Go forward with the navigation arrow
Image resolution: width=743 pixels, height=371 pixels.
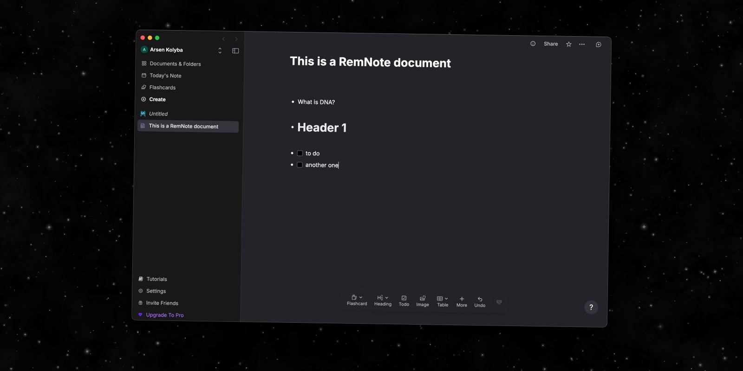[x=236, y=39]
